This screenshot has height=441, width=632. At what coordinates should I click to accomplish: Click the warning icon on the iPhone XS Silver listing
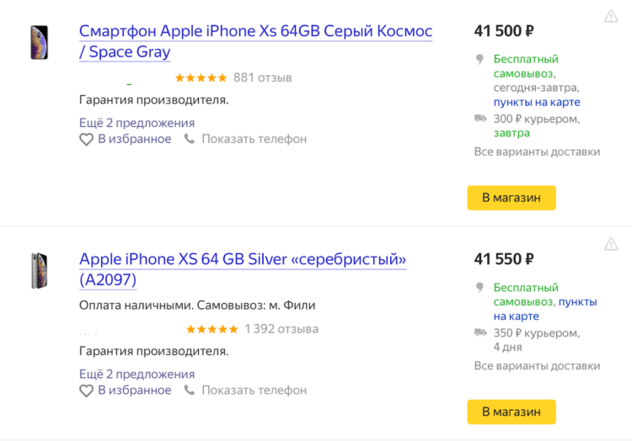tap(611, 244)
